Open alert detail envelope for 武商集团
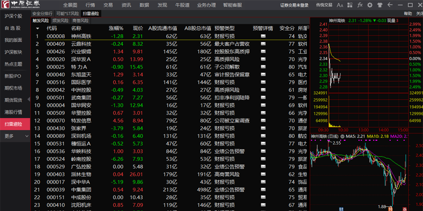The height and width of the screenshot is (211, 423). point(263,98)
